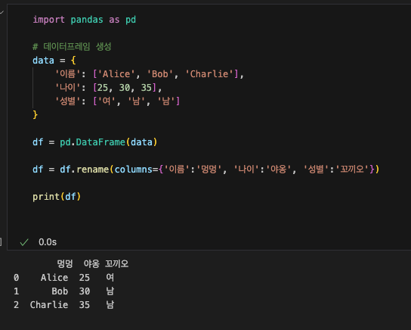Click the '성별' line with '여', '남'
Viewport: 411px width, 330px height.
coord(117,101)
